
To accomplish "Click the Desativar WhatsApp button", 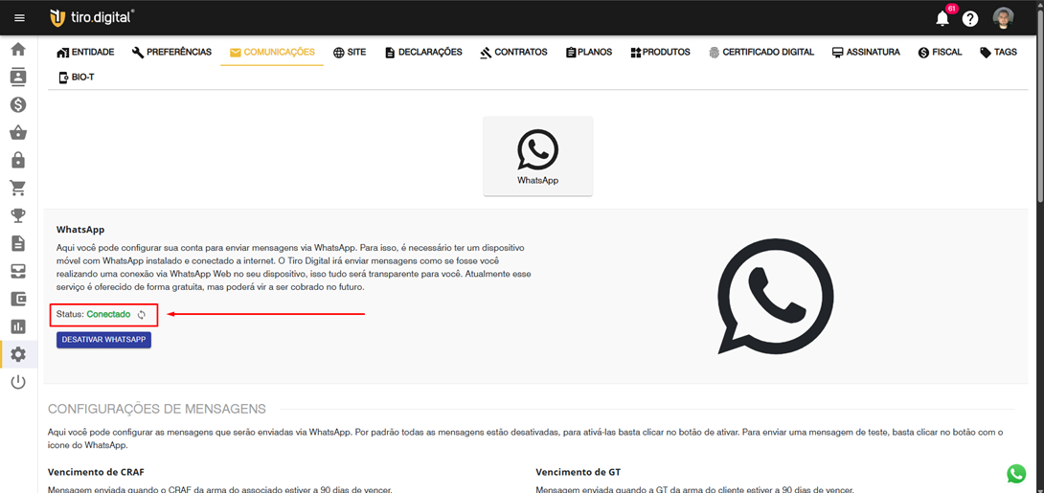I will [x=103, y=340].
